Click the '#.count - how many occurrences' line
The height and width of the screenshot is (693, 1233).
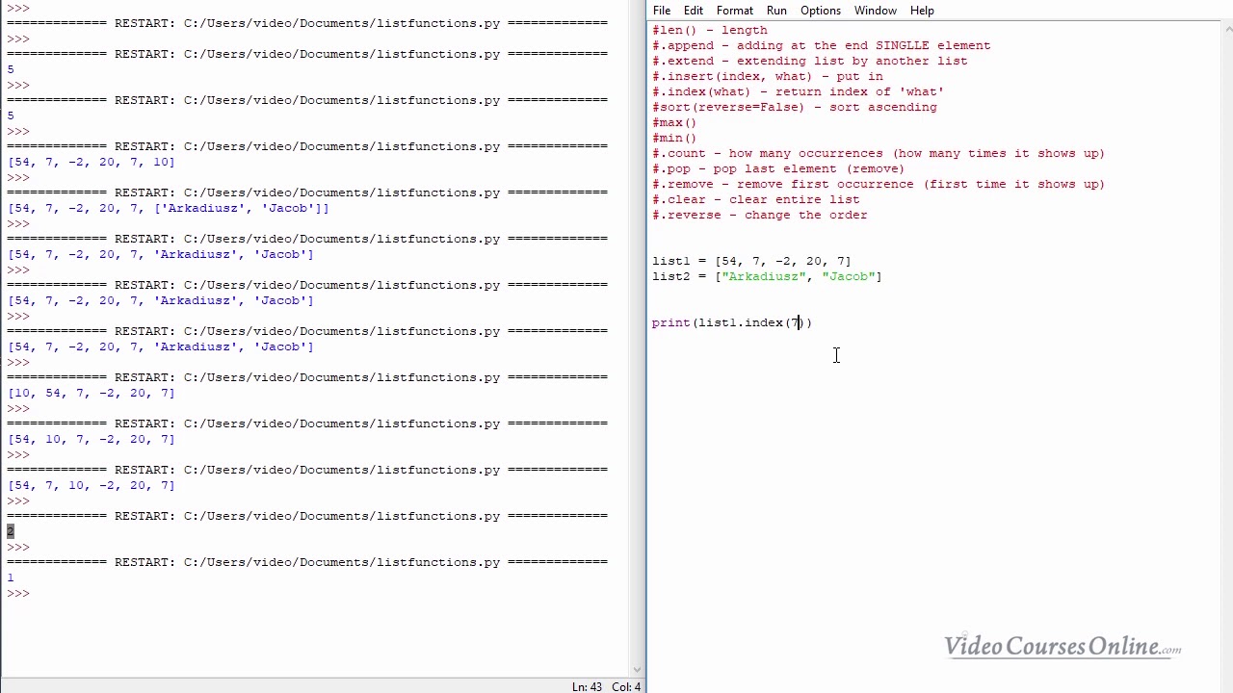pos(879,153)
